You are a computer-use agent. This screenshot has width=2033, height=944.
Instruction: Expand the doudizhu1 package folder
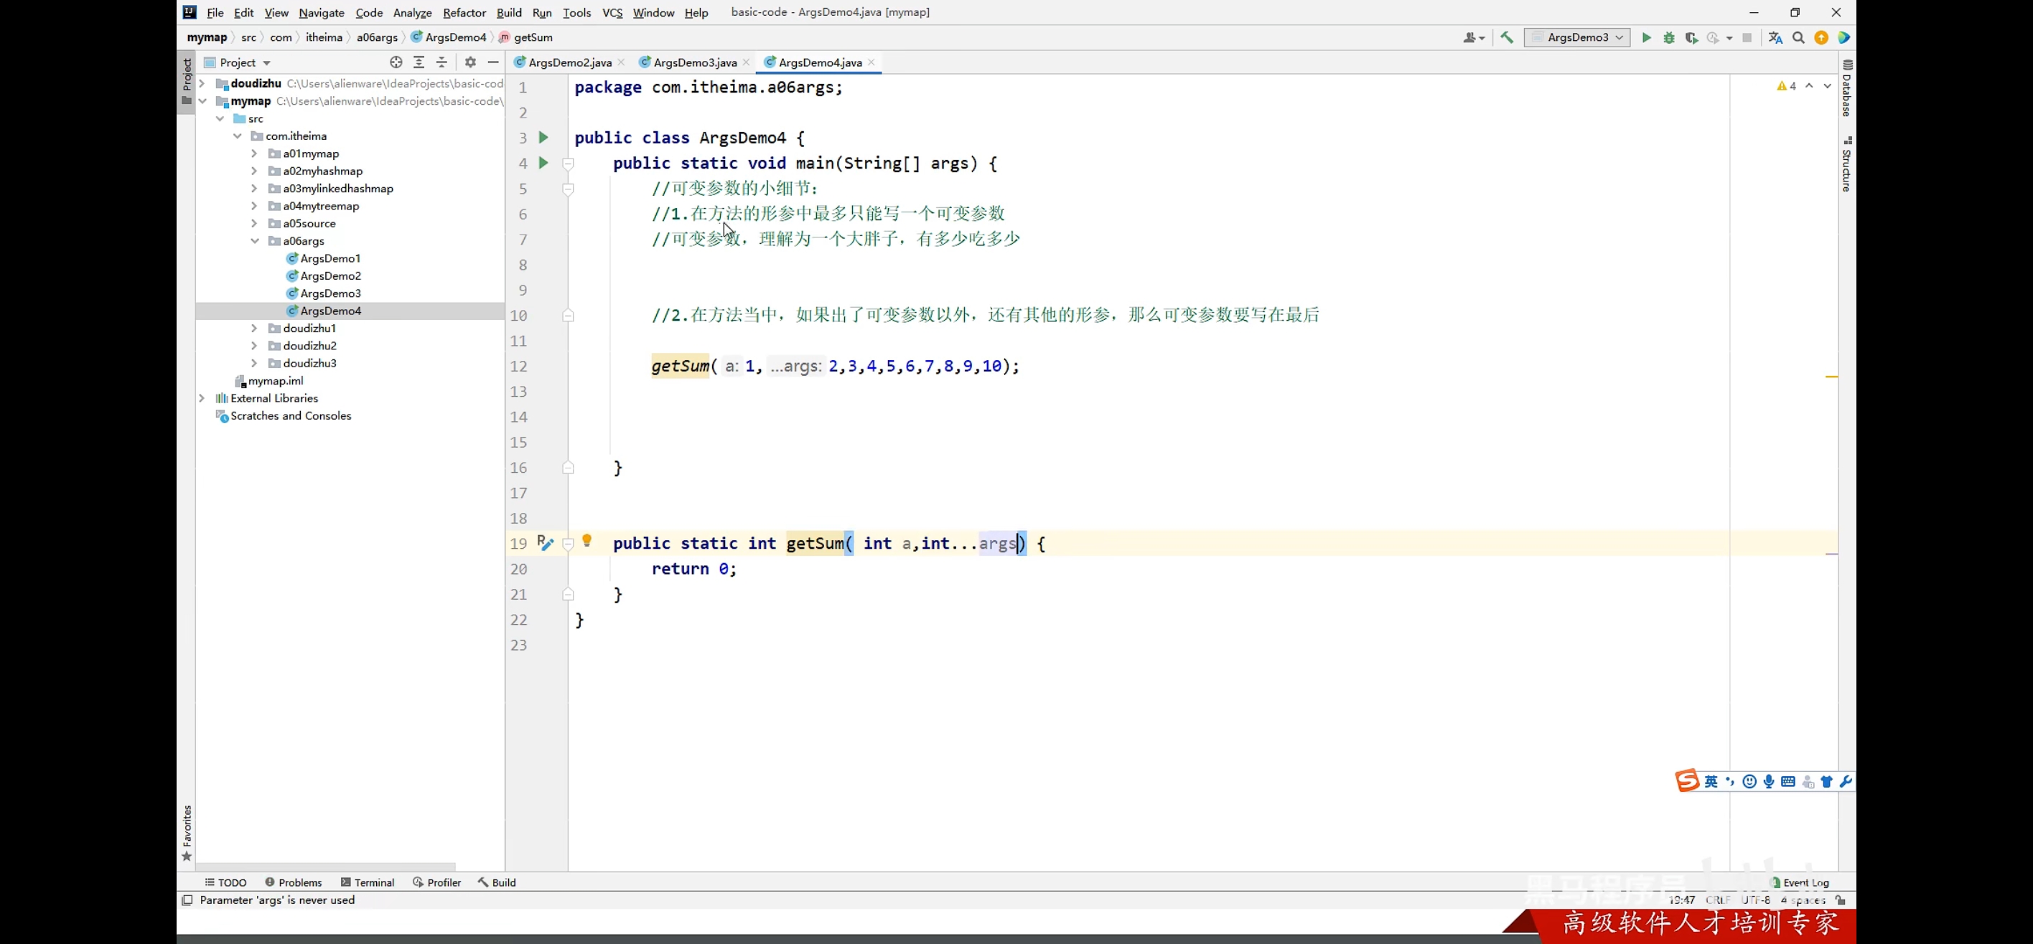coord(254,328)
